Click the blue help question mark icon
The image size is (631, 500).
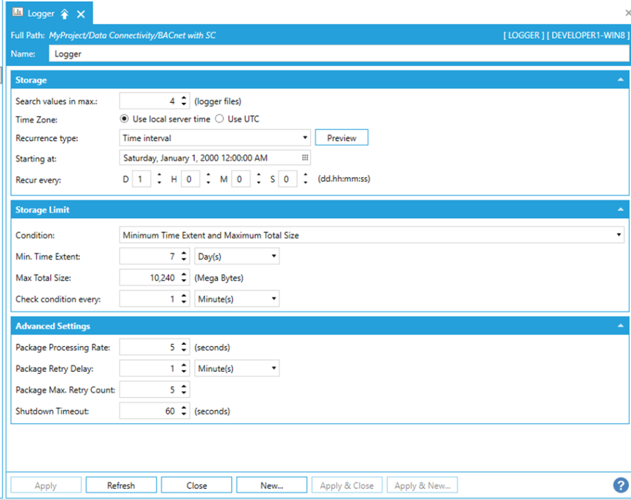(620, 485)
